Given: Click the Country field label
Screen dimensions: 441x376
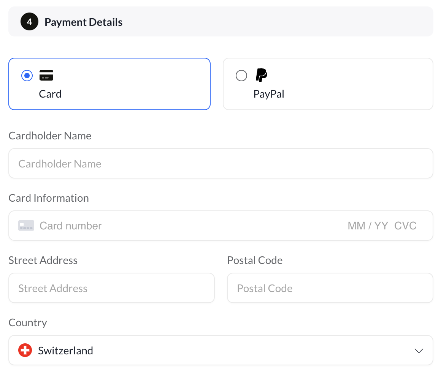Looking at the screenshot, I should pos(28,322).
